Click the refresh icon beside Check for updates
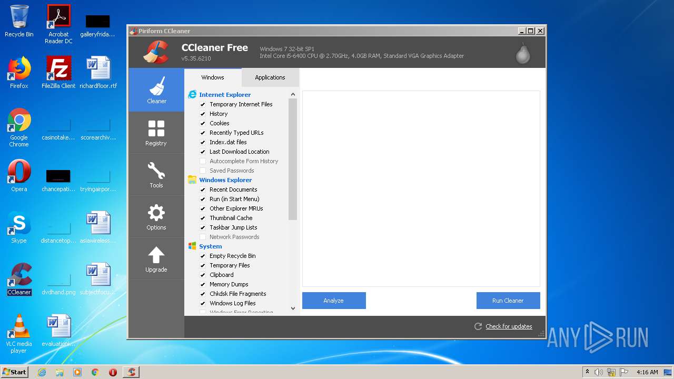Image resolution: width=674 pixels, height=379 pixels. coord(478,326)
